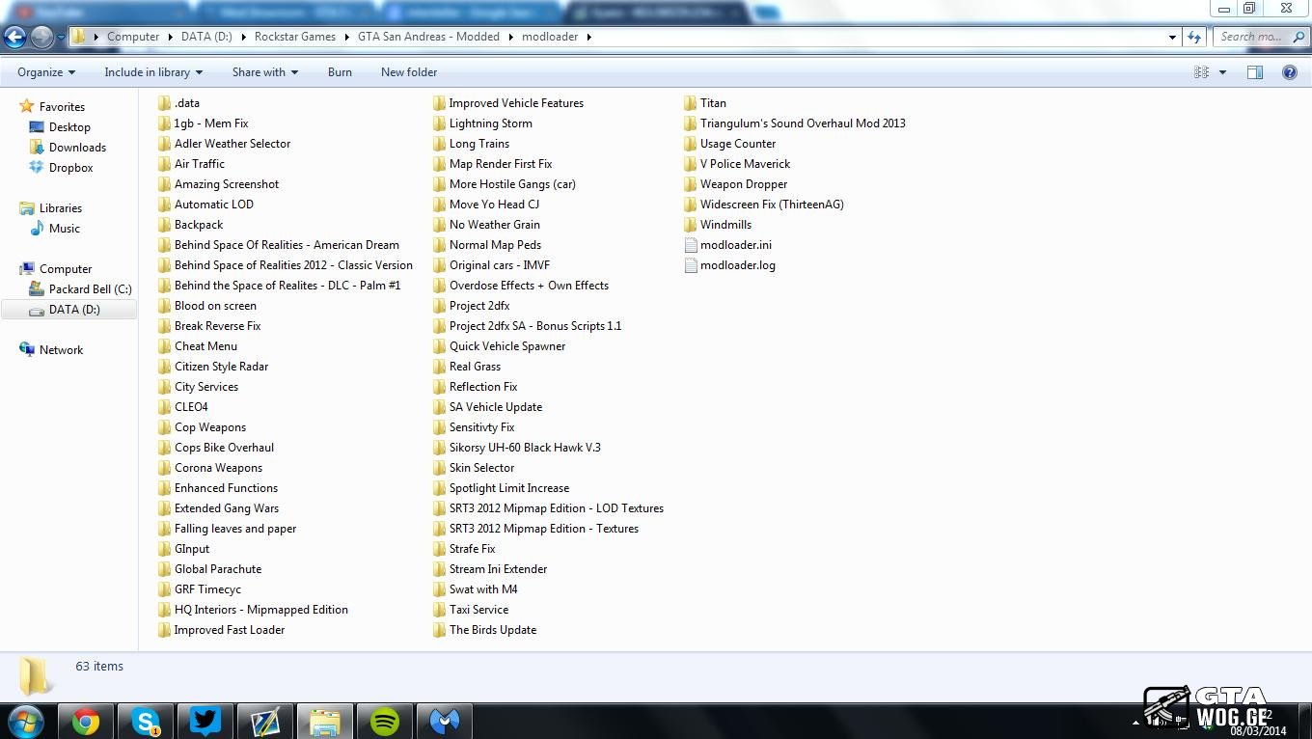Click the Change your view icon

(1202, 72)
